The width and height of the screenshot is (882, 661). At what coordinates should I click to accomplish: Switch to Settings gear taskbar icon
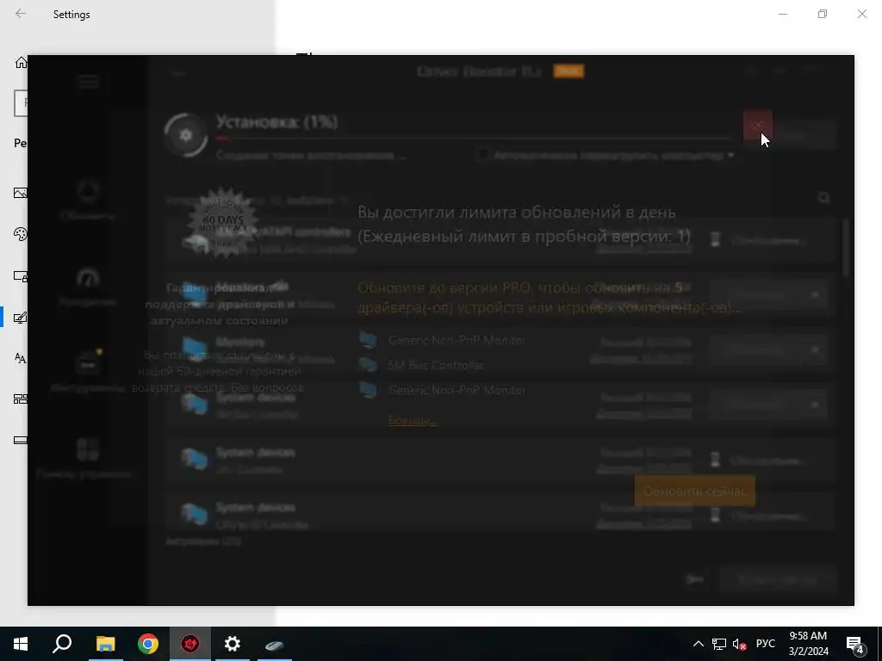[x=233, y=644]
